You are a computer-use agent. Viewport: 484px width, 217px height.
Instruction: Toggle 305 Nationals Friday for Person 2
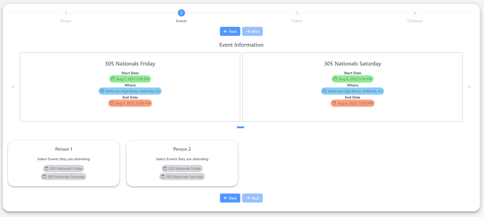pyautogui.click(x=182, y=168)
